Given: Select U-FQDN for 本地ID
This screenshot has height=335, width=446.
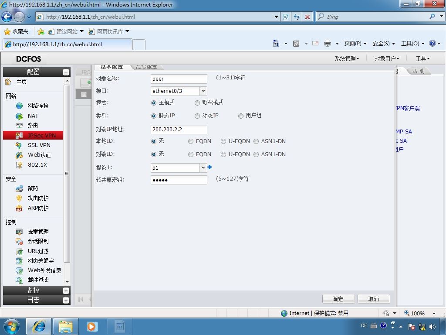Looking at the screenshot, I should [x=223, y=141].
